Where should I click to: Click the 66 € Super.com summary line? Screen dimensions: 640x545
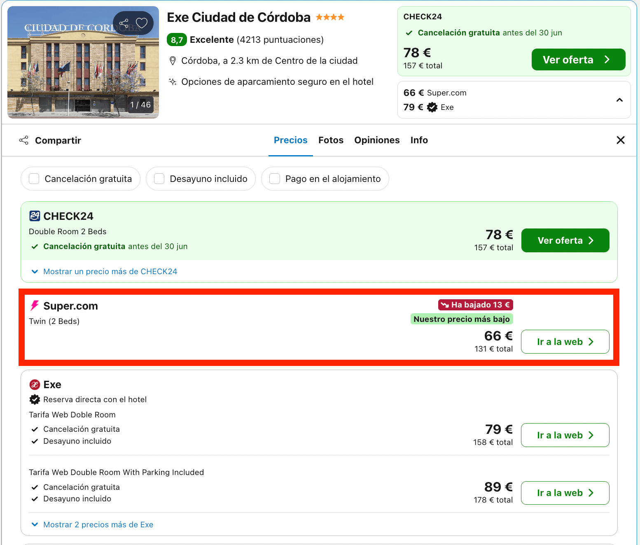435,93
